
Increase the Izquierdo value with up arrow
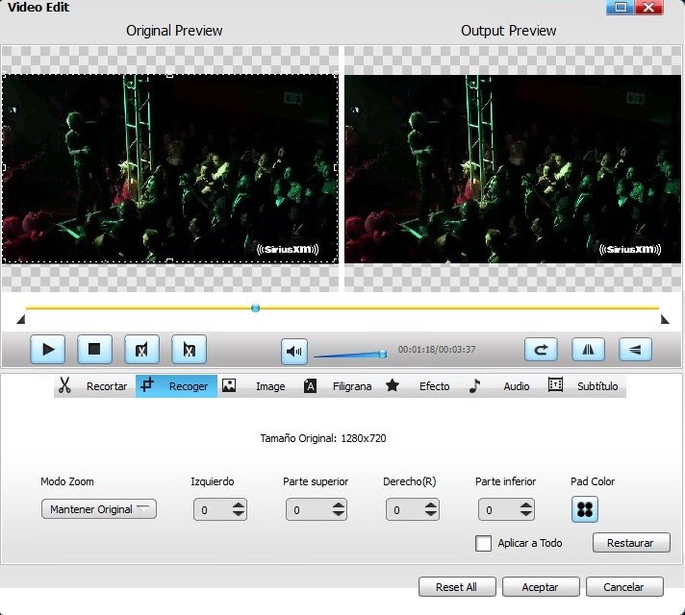tap(239, 505)
